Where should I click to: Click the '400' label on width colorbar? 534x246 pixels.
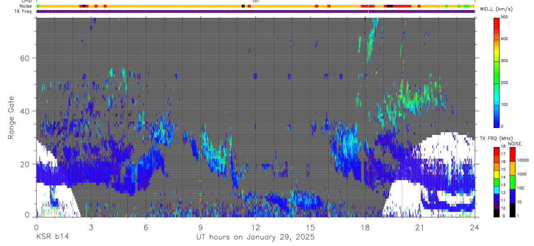coord(505,39)
